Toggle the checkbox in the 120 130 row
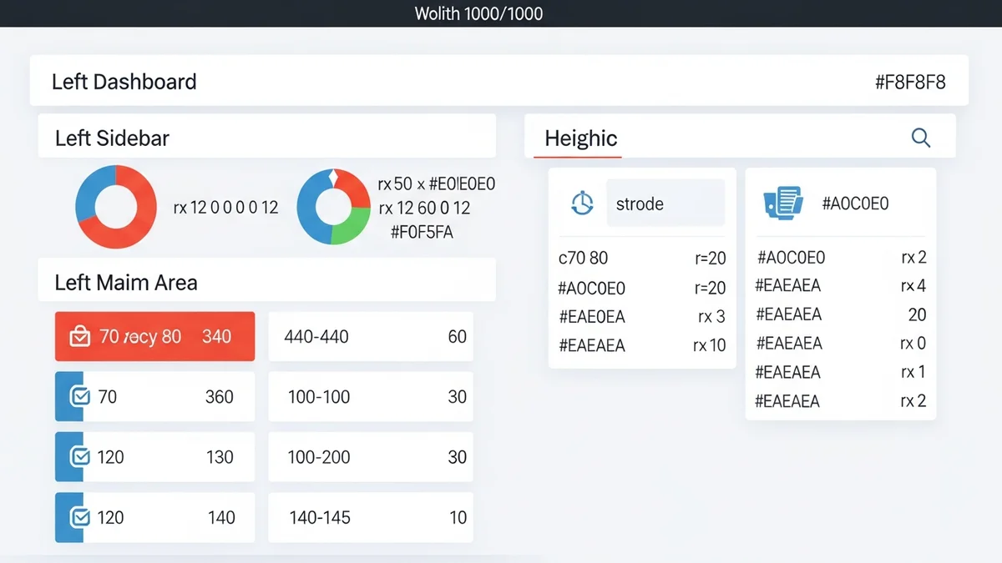Screen dimensions: 1002x563 [80, 457]
